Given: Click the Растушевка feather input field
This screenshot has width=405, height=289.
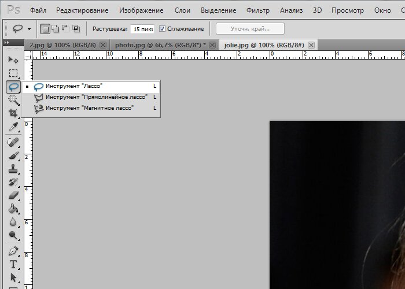Looking at the screenshot, I should tap(141, 29).
